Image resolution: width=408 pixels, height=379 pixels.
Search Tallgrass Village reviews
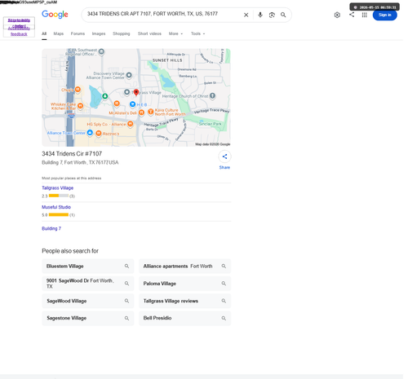pyautogui.click(x=185, y=301)
